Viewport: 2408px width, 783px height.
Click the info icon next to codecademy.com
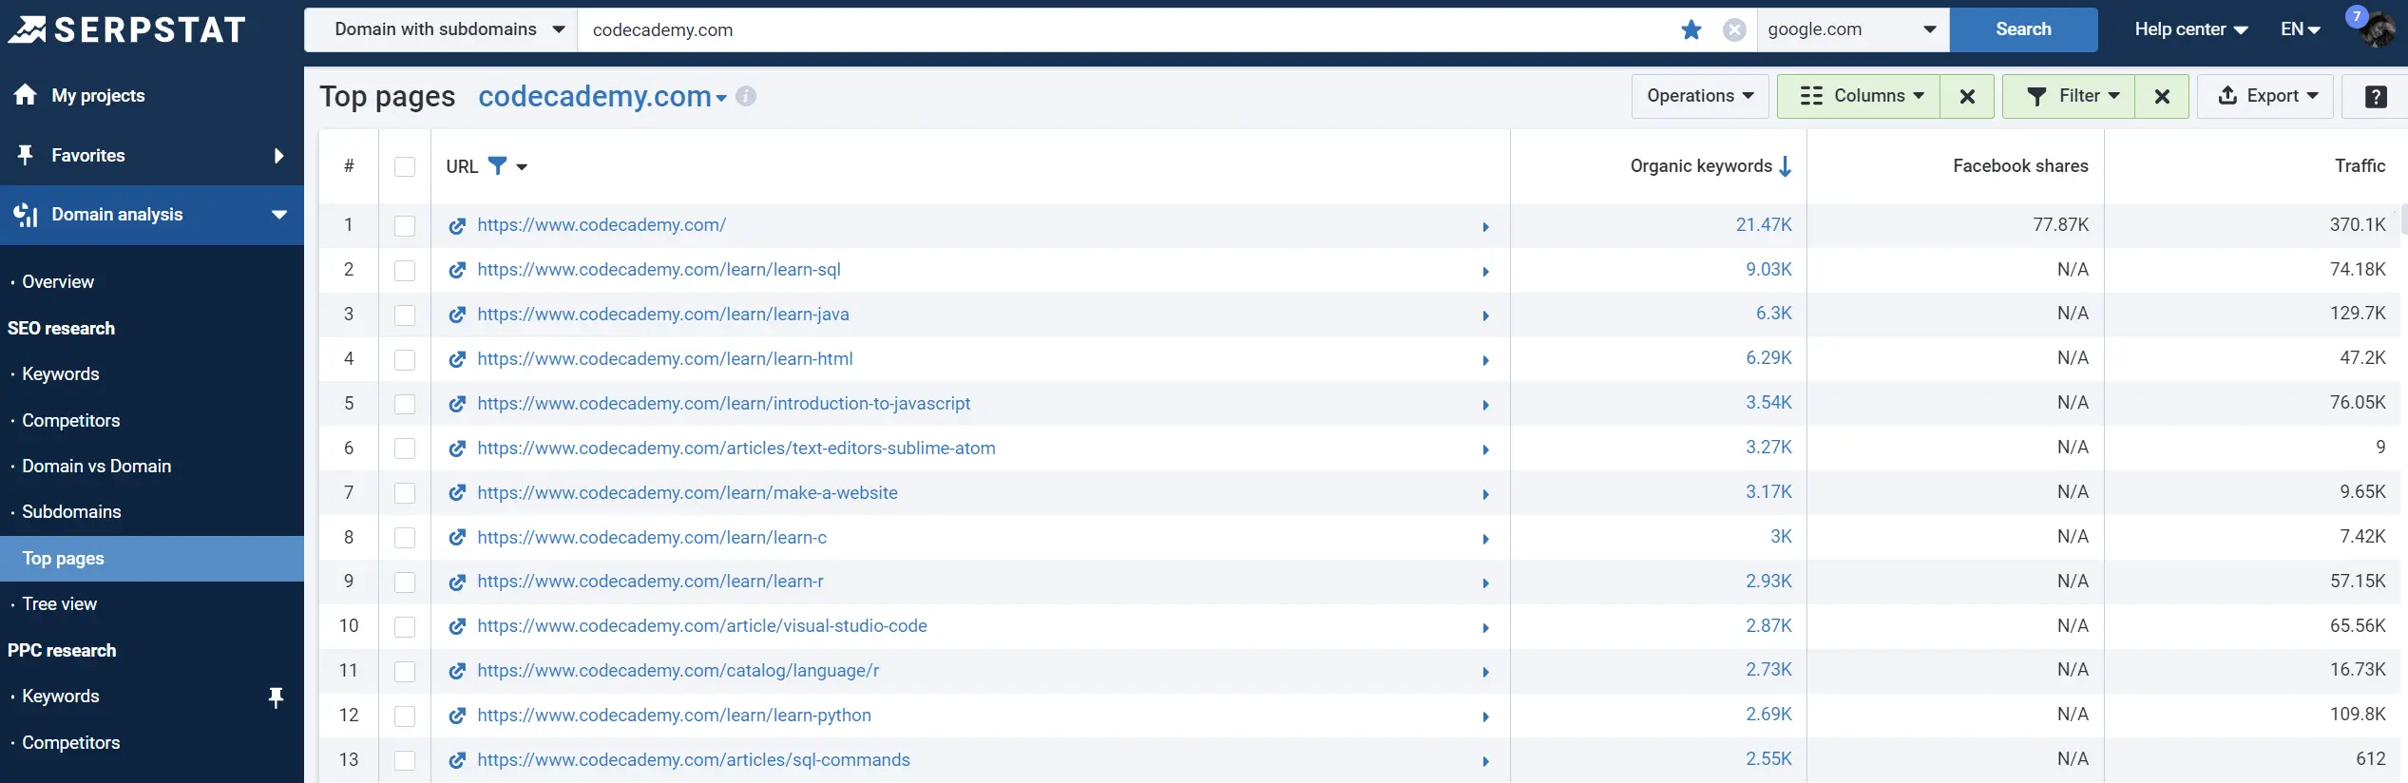tap(746, 96)
